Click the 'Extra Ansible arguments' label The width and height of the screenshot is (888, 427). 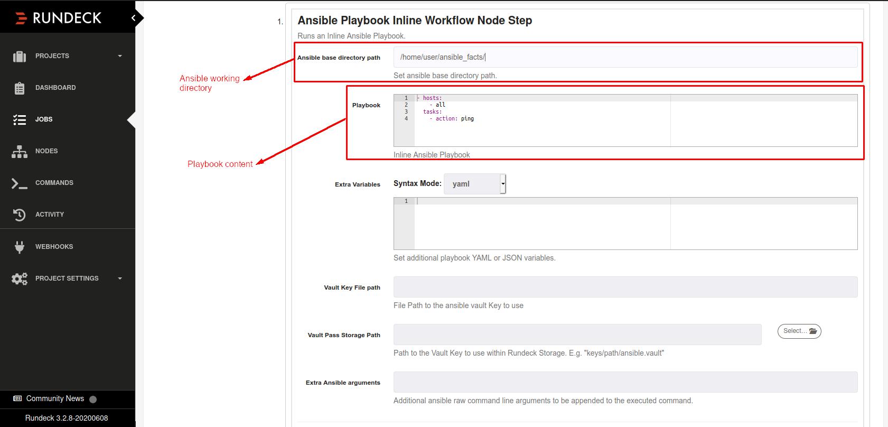click(343, 383)
